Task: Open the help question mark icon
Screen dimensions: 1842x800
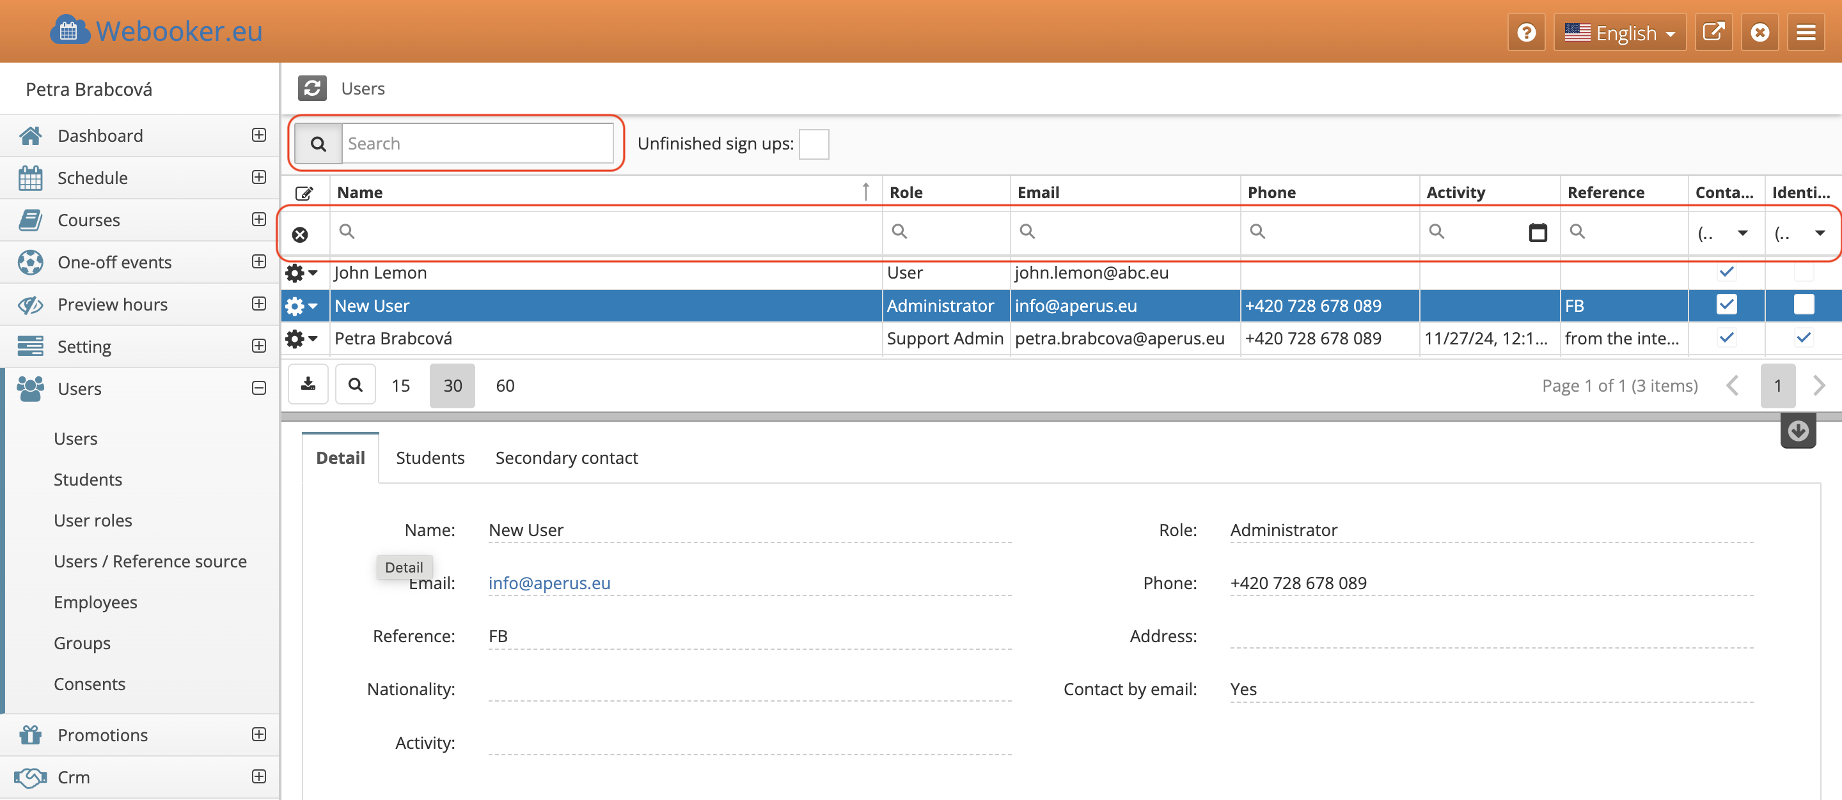Action: pos(1526,33)
